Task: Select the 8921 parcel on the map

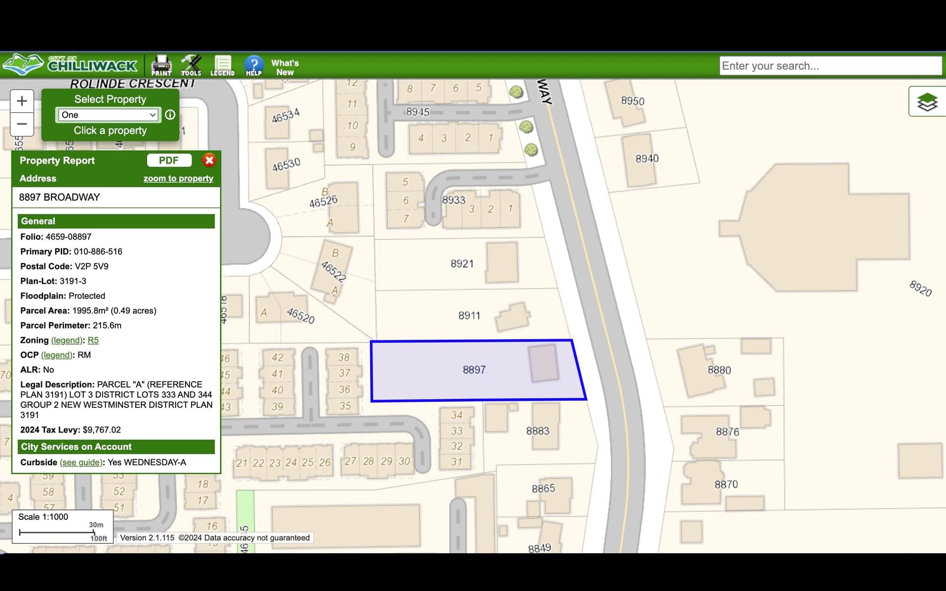Action: point(462,264)
